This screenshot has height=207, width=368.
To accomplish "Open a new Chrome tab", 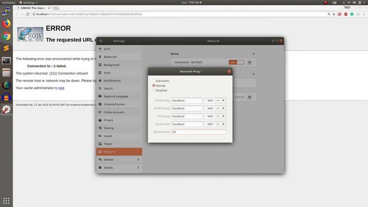I will pyautogui.click(x=56, y=8).
